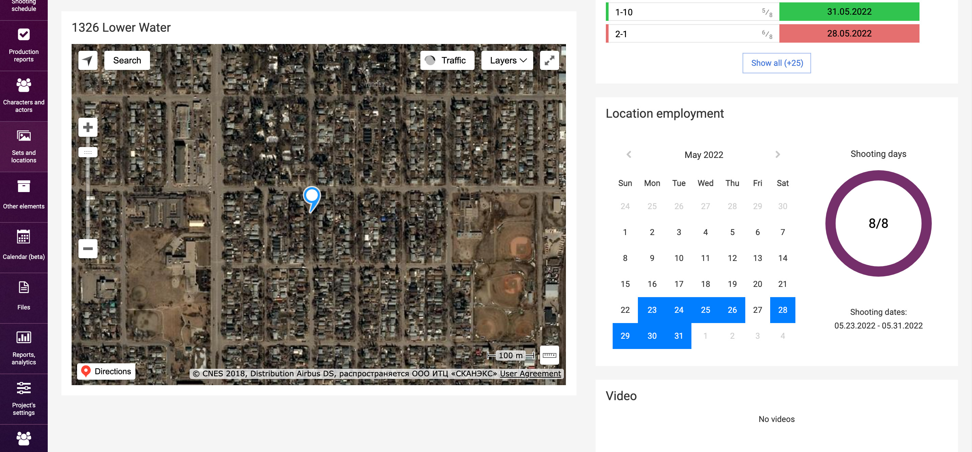Open Production reports in the sidebar

24,45
